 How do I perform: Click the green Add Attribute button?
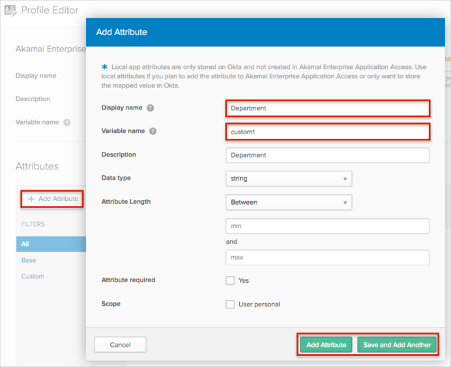(x=326, y=345)
